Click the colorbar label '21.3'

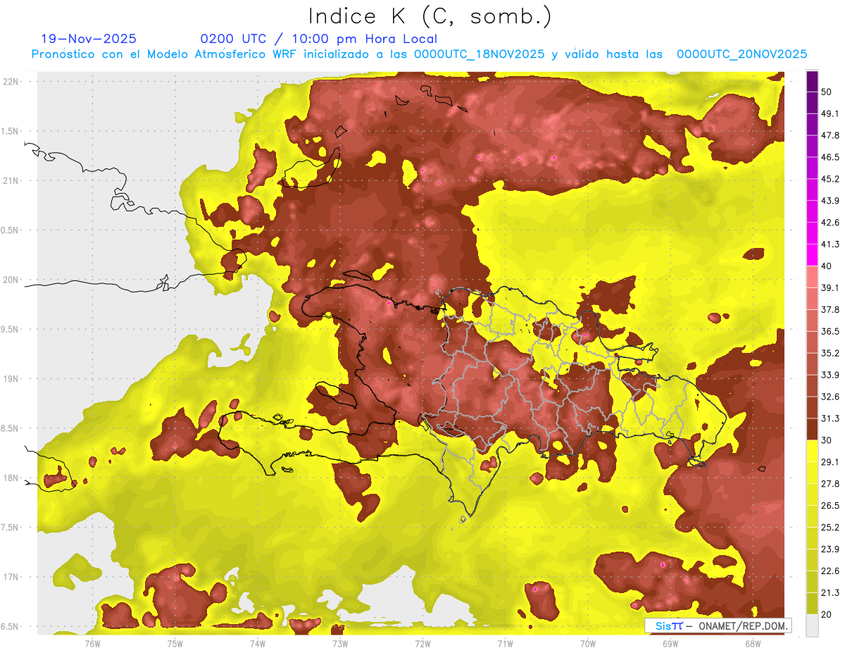click(x=830, y=593)
